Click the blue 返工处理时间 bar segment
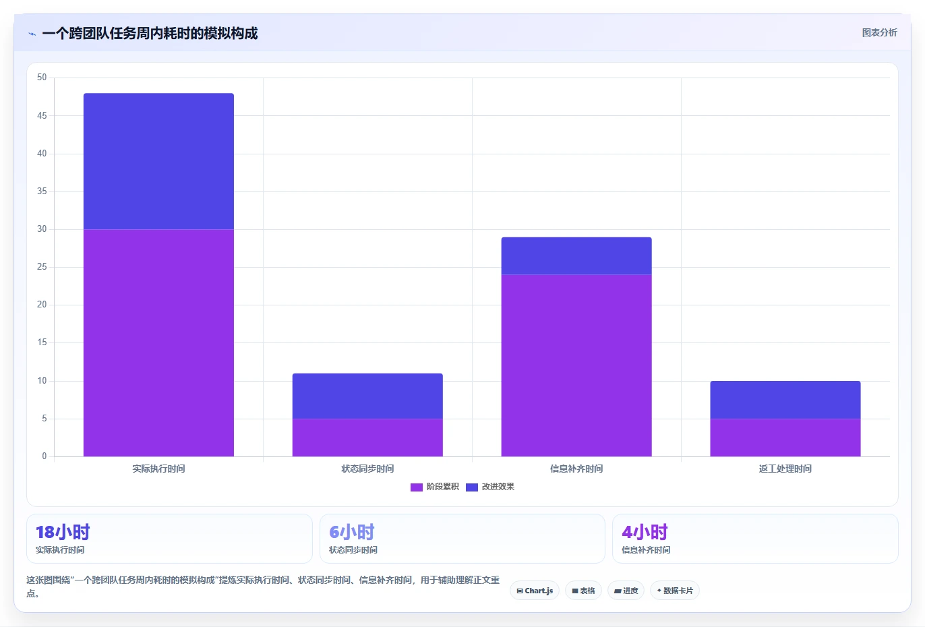This screenshot has width=925, height=627. click(x=785, y=400)
